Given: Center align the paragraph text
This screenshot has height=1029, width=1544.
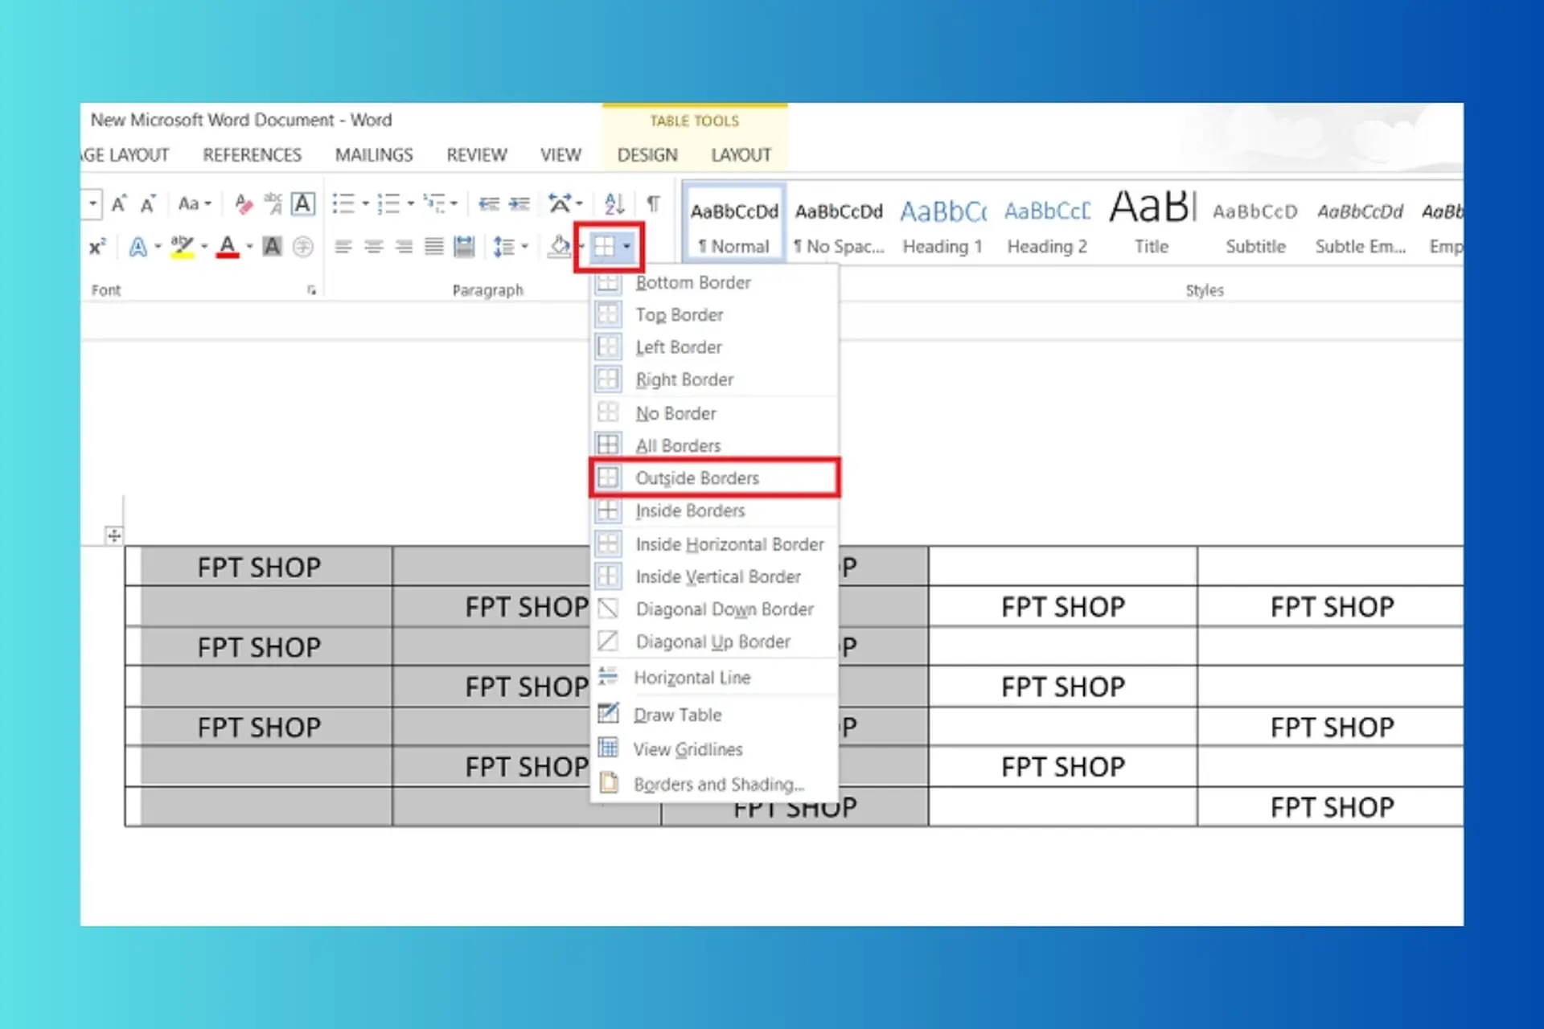Looking at the screenshot, I should coord(373,247).
